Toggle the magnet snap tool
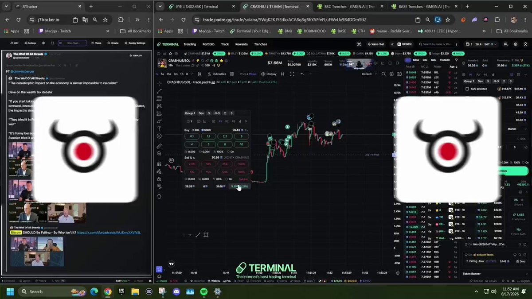This screenshot has height=299, width=532. coord(159,163)
